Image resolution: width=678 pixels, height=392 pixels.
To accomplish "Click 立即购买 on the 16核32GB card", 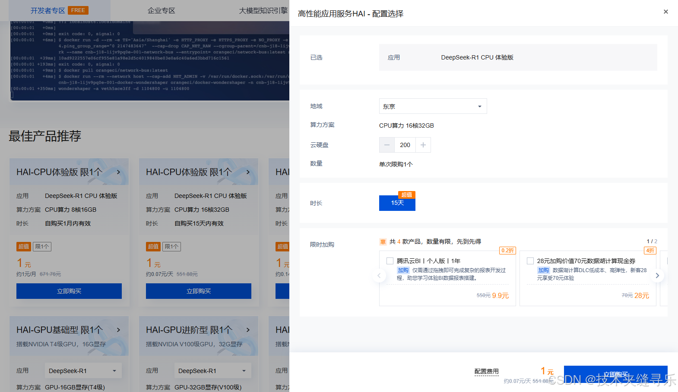I will [199, 291].
